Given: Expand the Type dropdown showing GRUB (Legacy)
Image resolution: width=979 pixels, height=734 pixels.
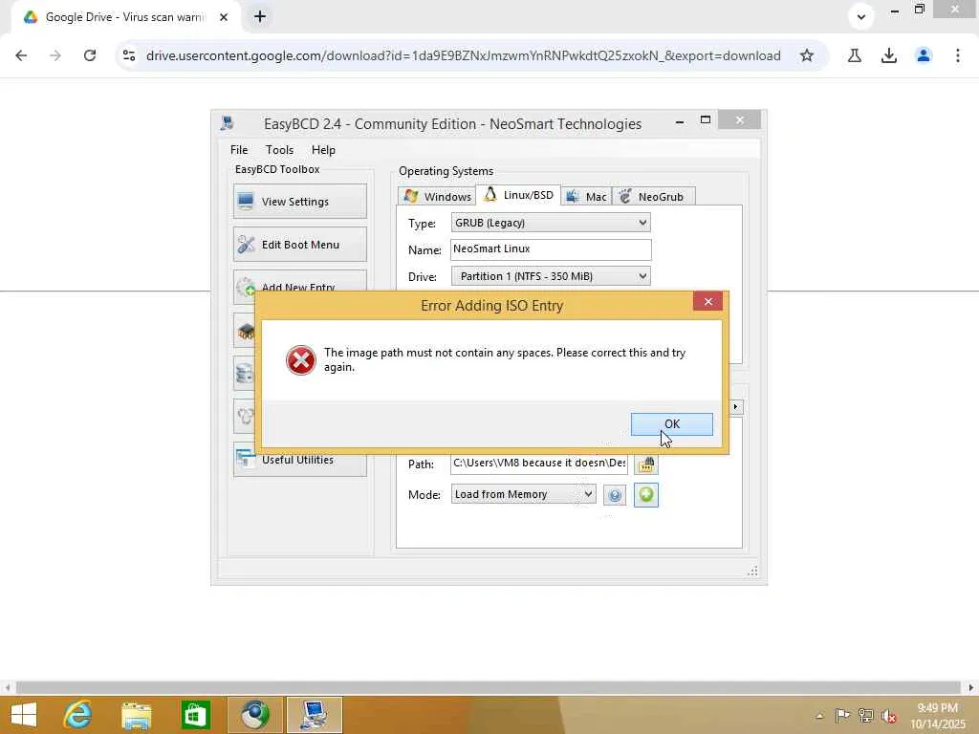Looking at the screenshot, I should tap(551, 223).
